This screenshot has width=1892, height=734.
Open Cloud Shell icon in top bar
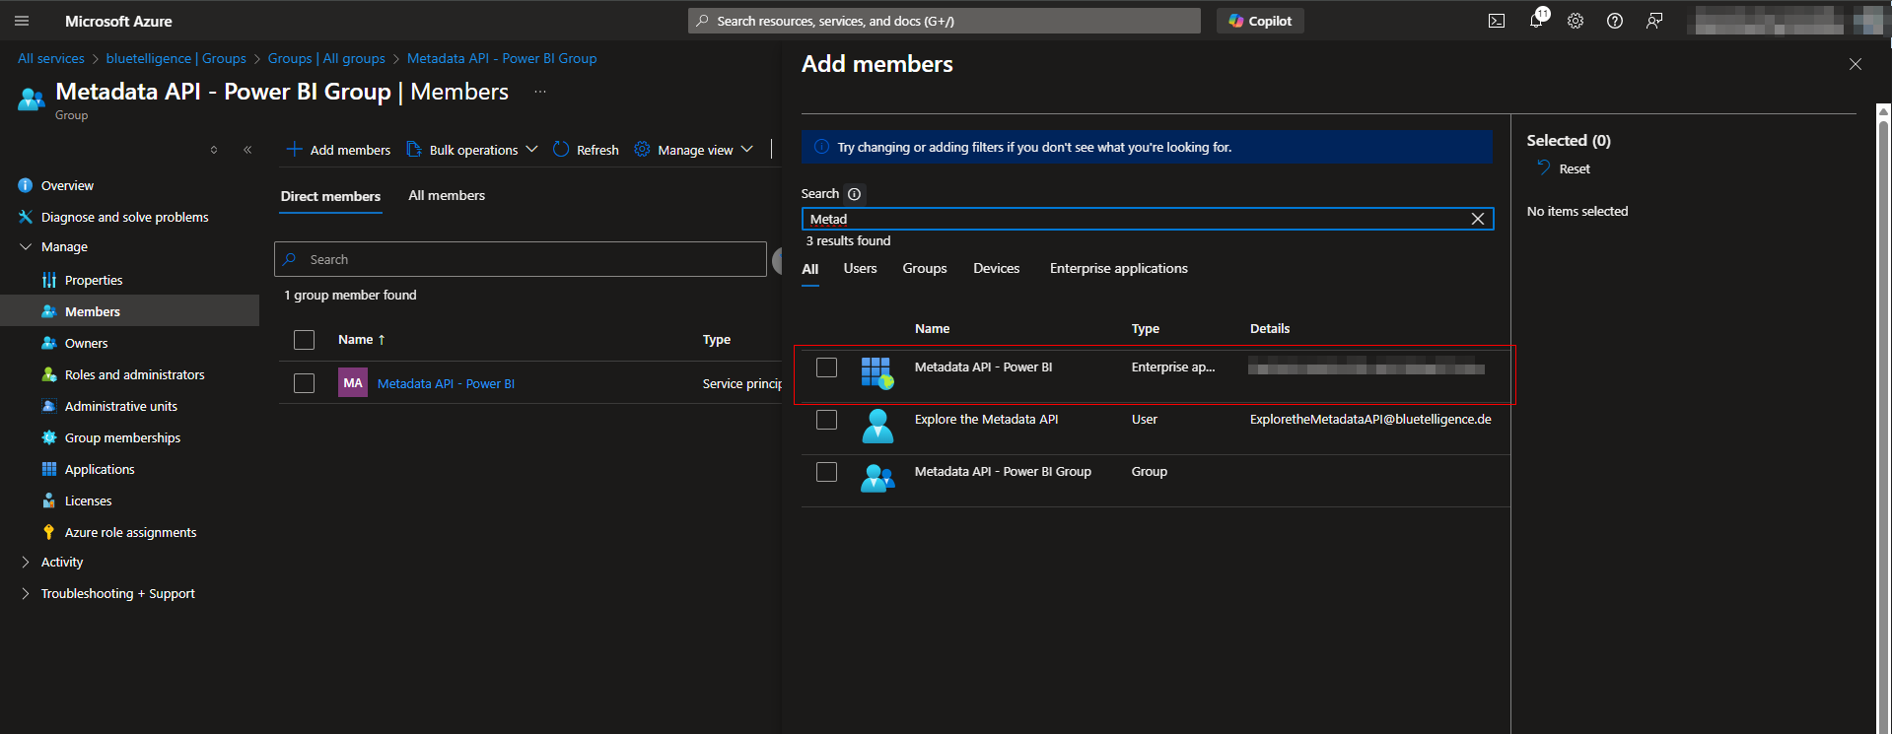pyautogui.click(x=1496, y=21)
